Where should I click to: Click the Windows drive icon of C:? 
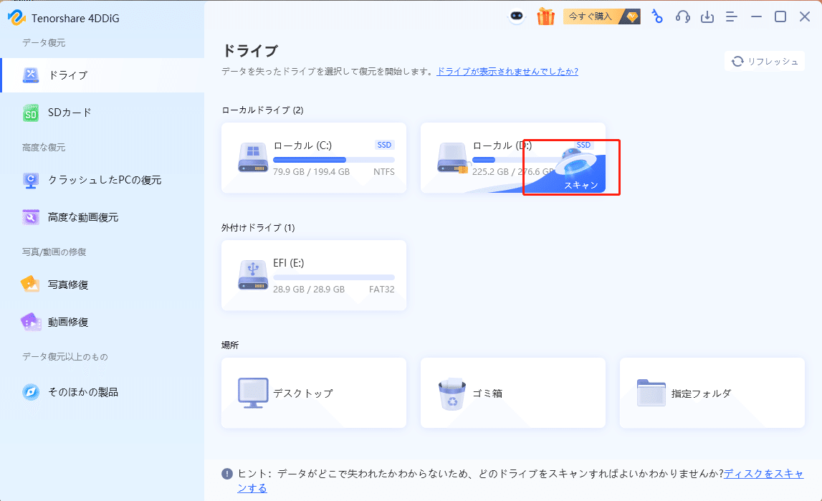pyautogui.click(x=253, y=157)
